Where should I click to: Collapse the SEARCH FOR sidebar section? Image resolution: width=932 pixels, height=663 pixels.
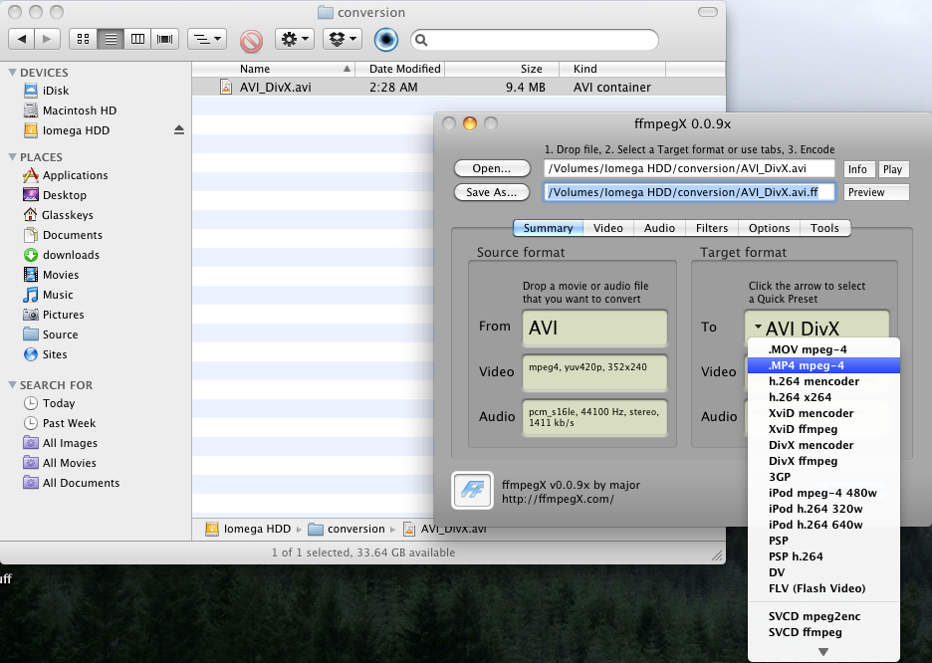(12, 385)
